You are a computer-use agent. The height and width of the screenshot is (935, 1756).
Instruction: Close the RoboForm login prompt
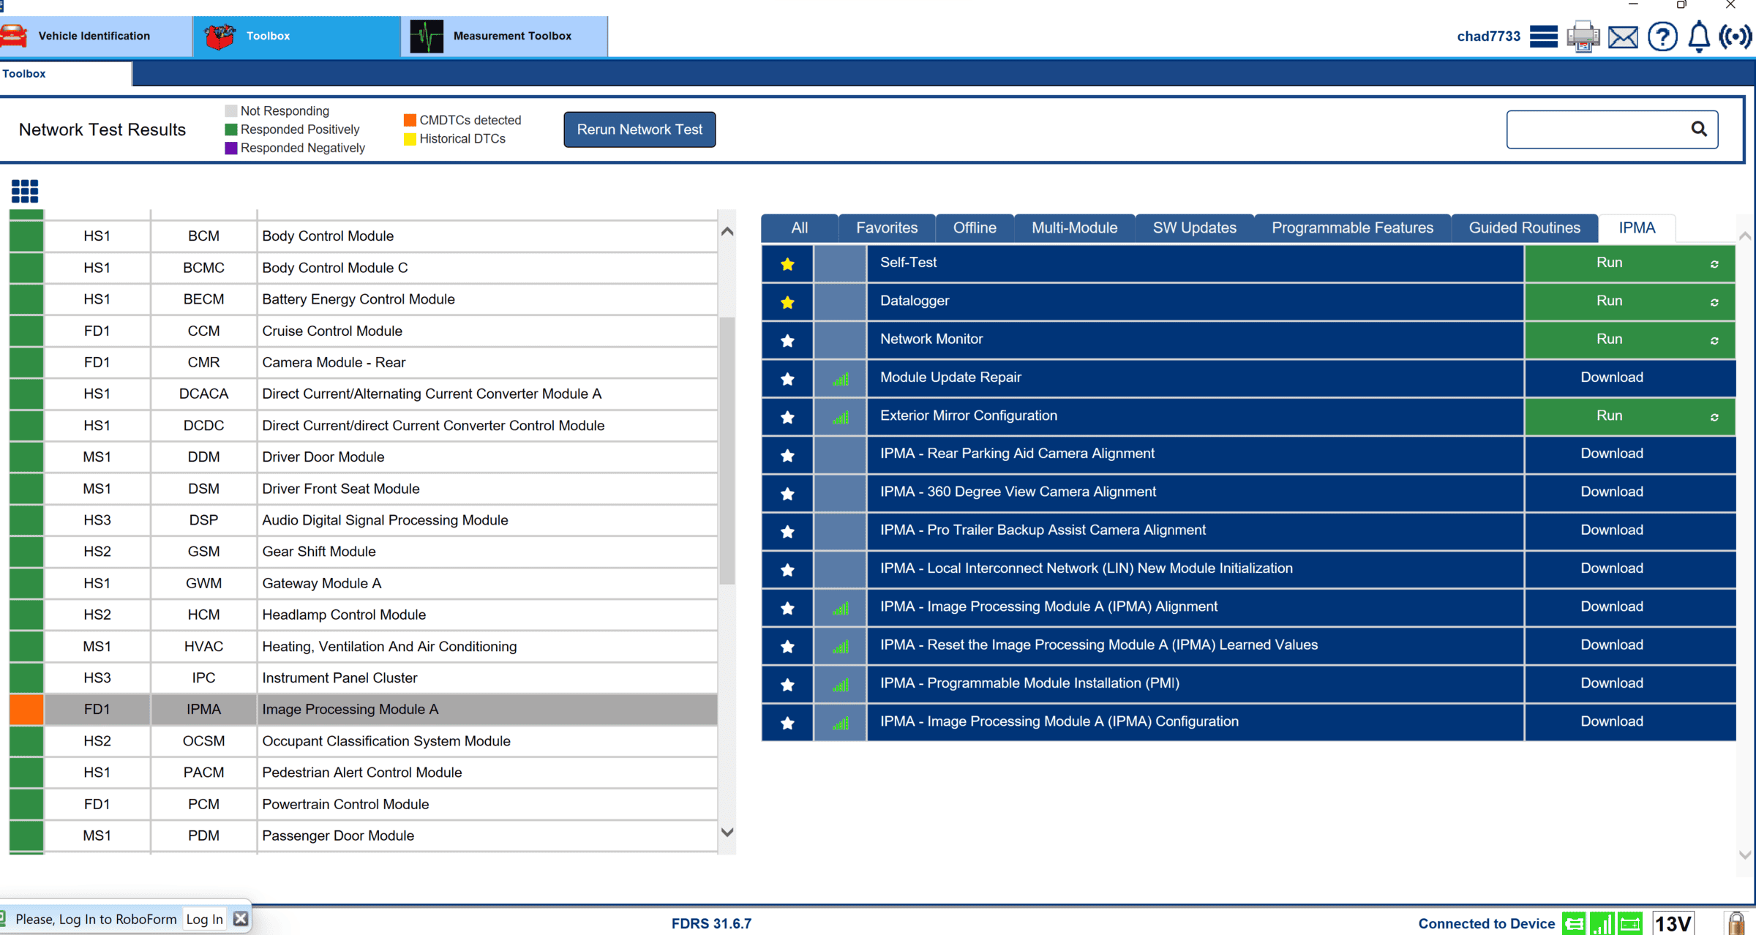click(x=241, y=918)
